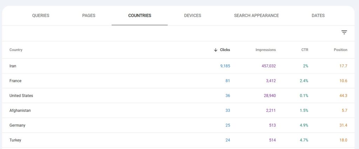The height and width of the screenshot is (149, 359).
Task: Open the United States row
Action: pos(21,96)
